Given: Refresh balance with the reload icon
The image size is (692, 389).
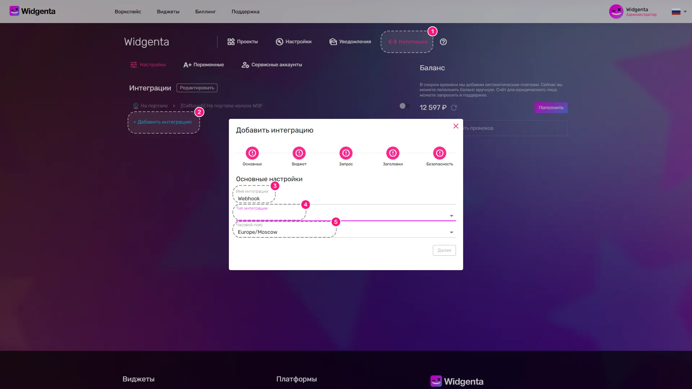Looking at the screenshot, I should pyautogui.click(x=454, y=108).
